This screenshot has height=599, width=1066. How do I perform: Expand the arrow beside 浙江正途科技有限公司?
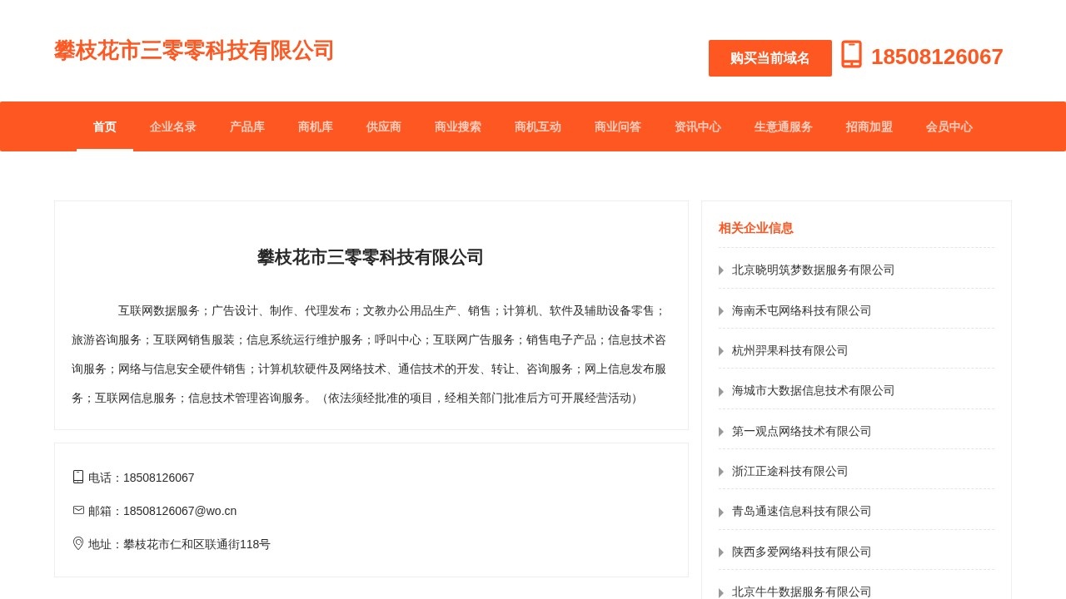720,471
